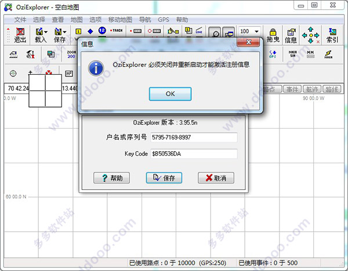348x271 pixels.
Task: Click the 索引 index map icon
Action: (332, 35)
